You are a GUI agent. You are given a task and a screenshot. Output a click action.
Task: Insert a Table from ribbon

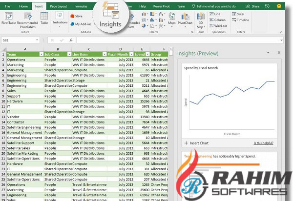tap(44, 18)
